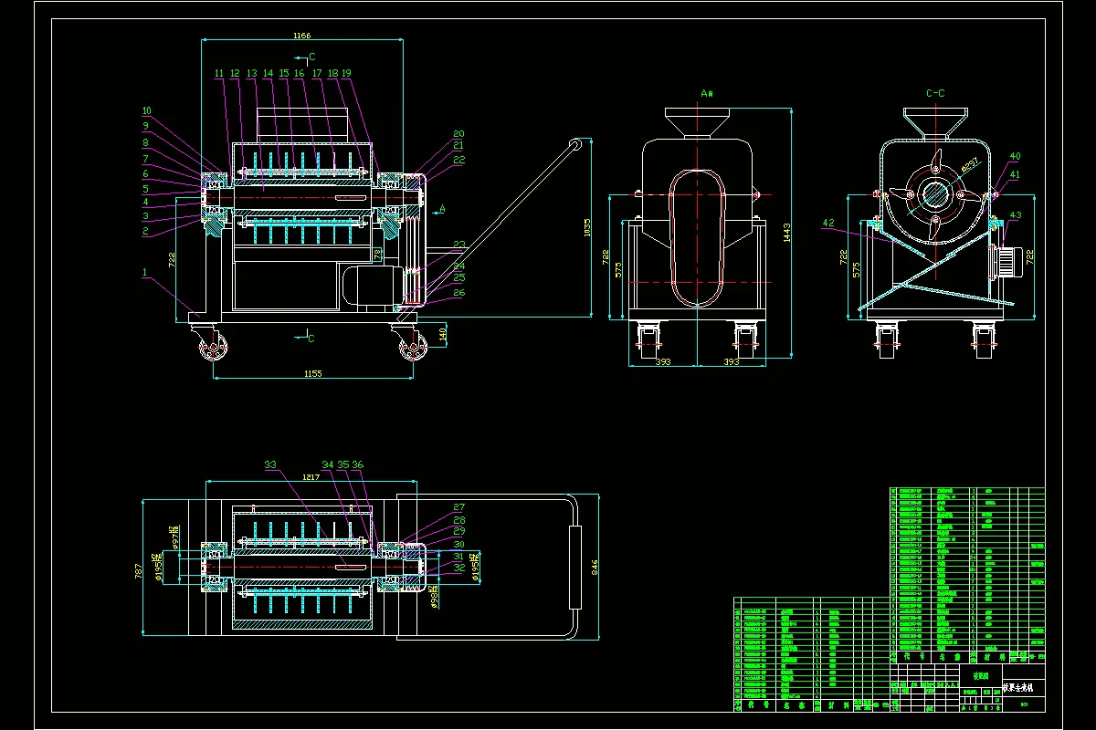Screen dimensions: 1096x730
Task: Click part callout number 42
Action: point(828,223)
